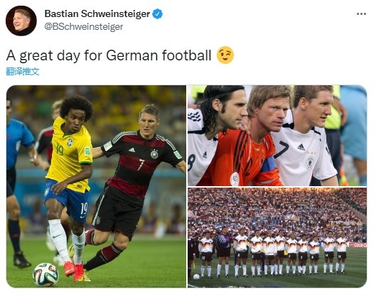Open Bastian Schweinsteiger display name link
Viewport: 376px width, 297px height.
[97, 14]
